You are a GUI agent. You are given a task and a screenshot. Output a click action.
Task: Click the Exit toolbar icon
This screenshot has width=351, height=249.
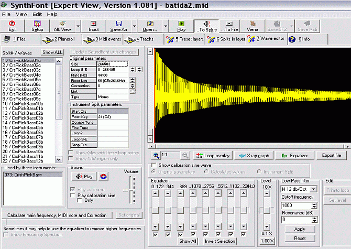(12, 26)
